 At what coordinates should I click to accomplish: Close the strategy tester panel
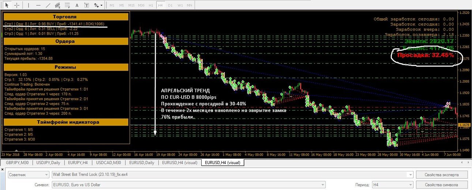tap(3, 169)
